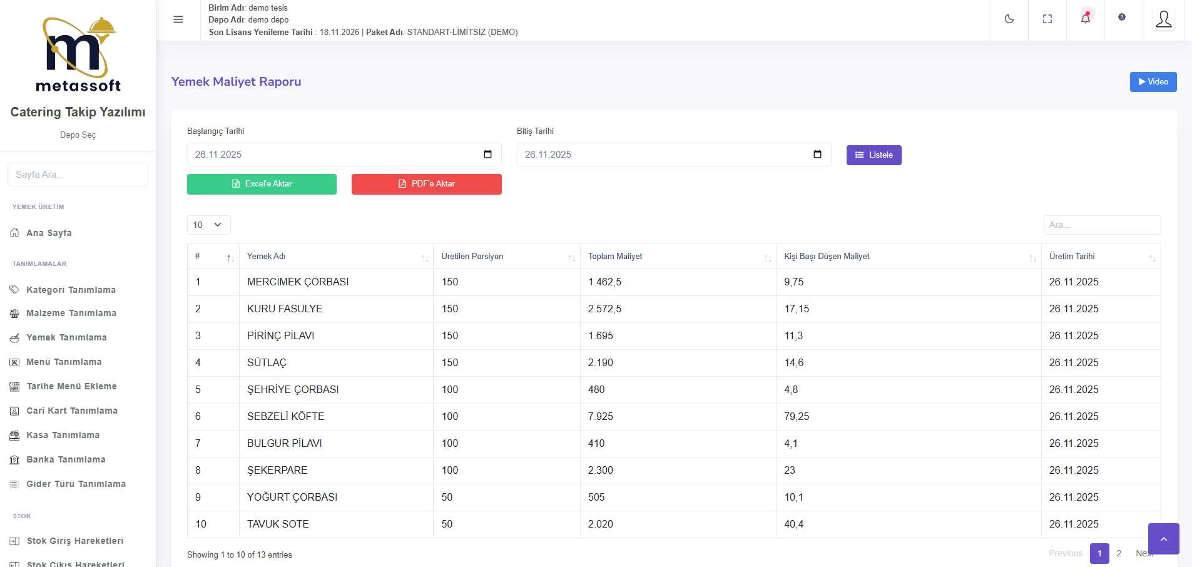Toggle the hamburger sidebar menu icon
The image size is (1192, 567).
click(178, 19)
